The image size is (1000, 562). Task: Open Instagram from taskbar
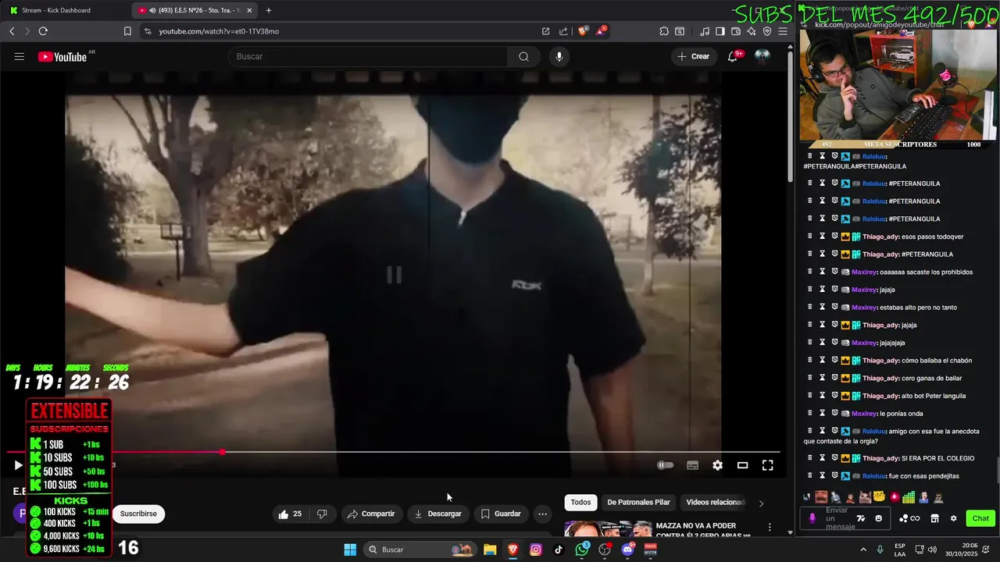point(536,550)
